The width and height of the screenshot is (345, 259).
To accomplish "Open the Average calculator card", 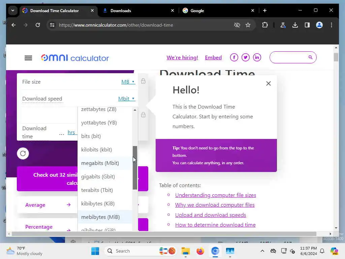I will [47, 205].
